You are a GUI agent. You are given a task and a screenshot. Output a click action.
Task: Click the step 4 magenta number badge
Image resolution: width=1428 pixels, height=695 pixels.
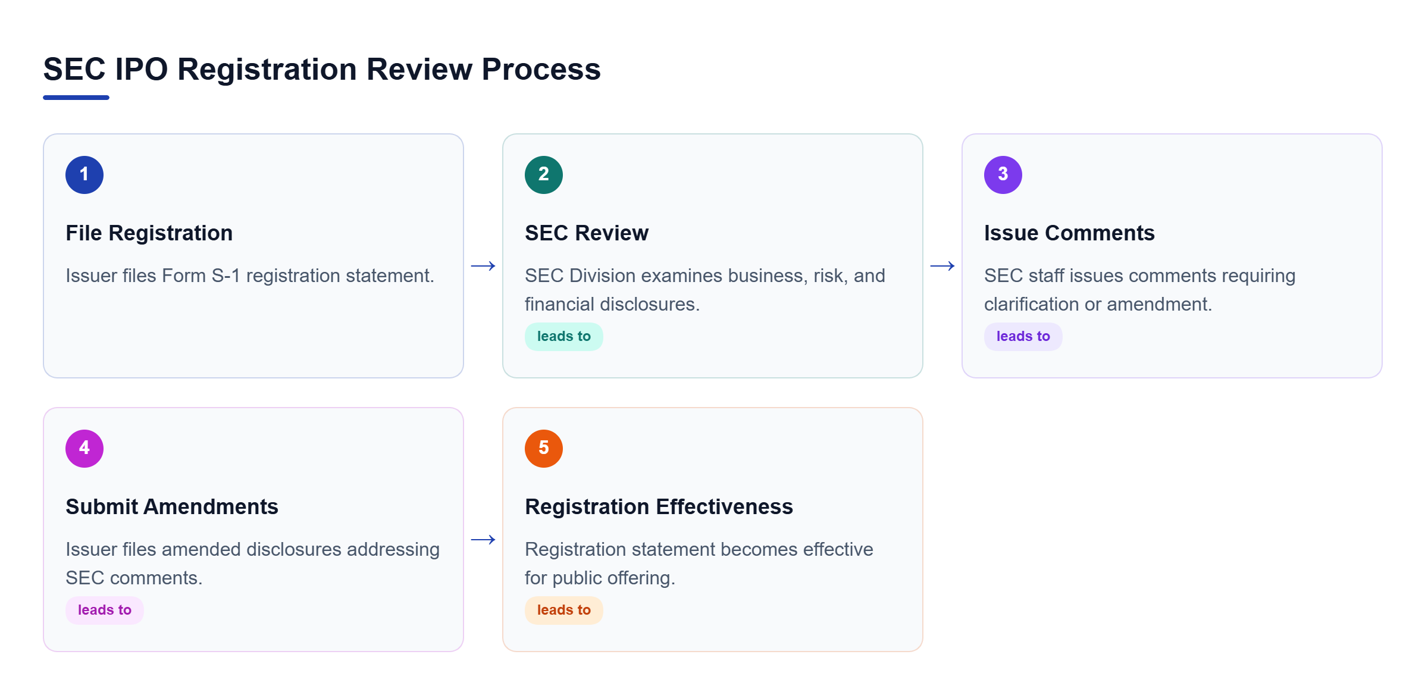84,449
